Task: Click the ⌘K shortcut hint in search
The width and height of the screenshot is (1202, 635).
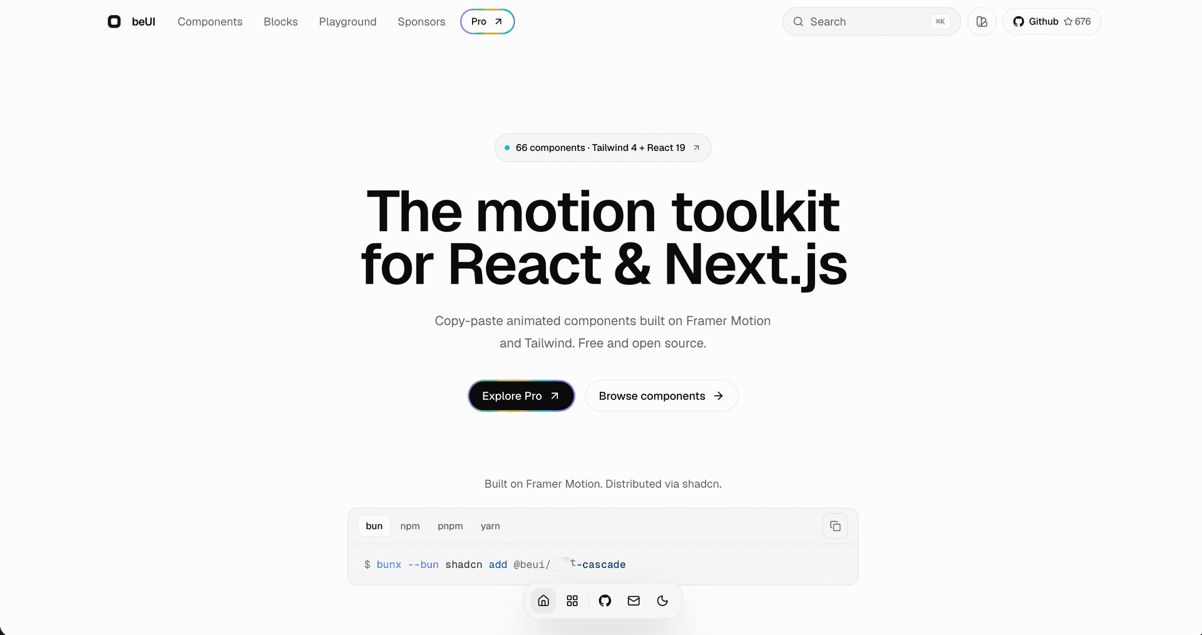Action: 940,21
